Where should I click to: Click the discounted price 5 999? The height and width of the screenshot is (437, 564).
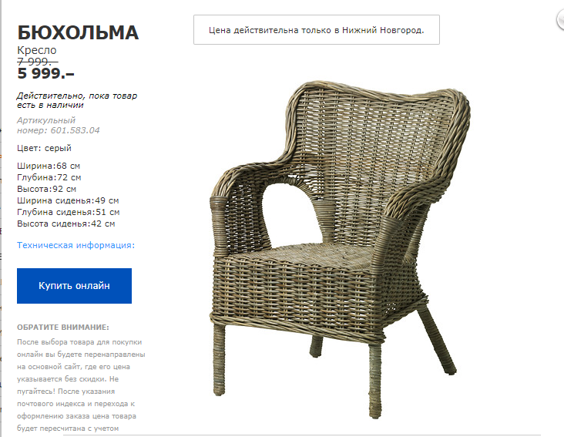point(45,73)
